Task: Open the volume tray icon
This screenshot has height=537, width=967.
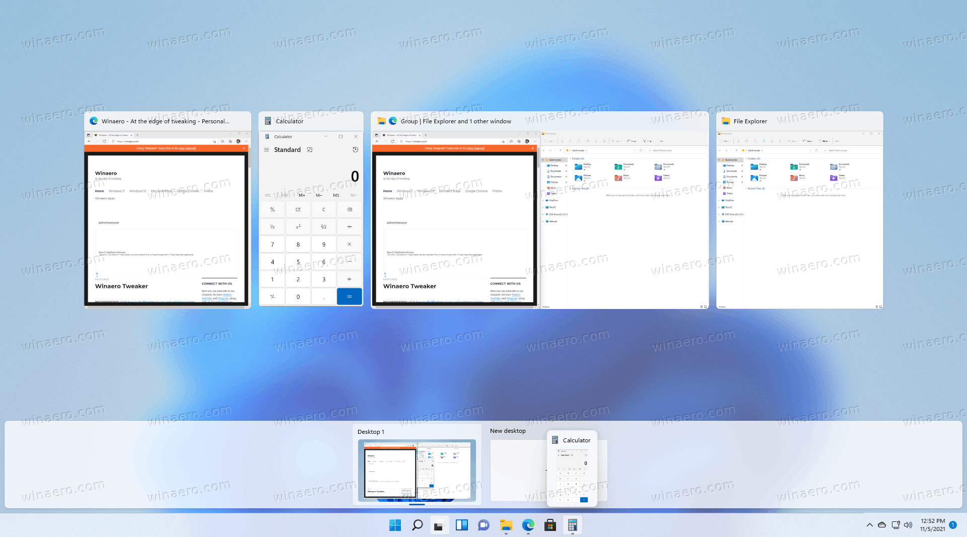Action: pos(908,525)
